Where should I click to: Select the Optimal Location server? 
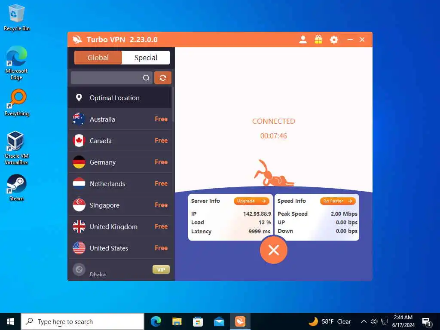(x=120, y=98)
